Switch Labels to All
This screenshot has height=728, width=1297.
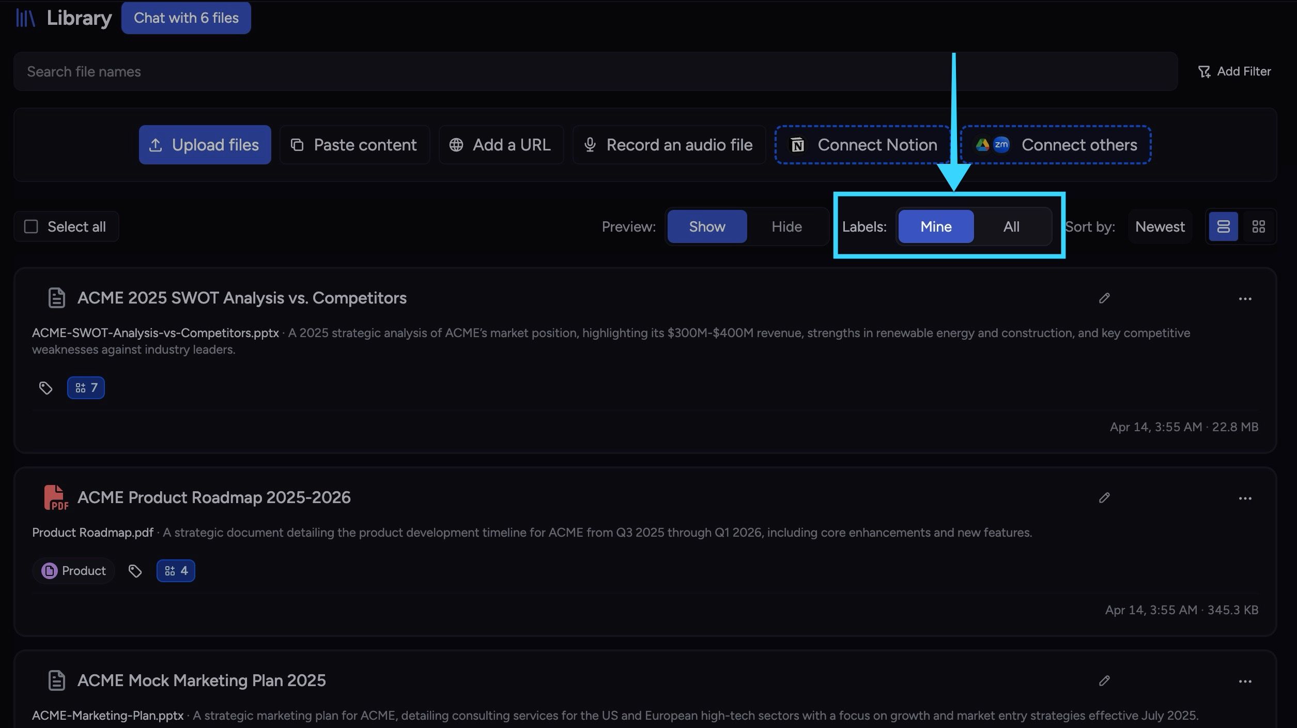tap(1011, 226)
